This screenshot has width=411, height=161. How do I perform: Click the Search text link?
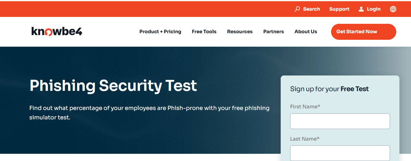[x=311, y=9]
